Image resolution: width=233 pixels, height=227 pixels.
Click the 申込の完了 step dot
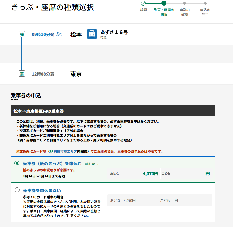point(205,3)
